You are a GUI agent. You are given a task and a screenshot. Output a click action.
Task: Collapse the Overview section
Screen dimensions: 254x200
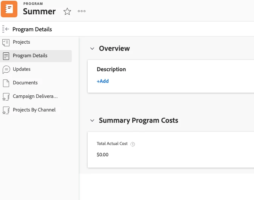pyautogui.click(x=92, y=49)
